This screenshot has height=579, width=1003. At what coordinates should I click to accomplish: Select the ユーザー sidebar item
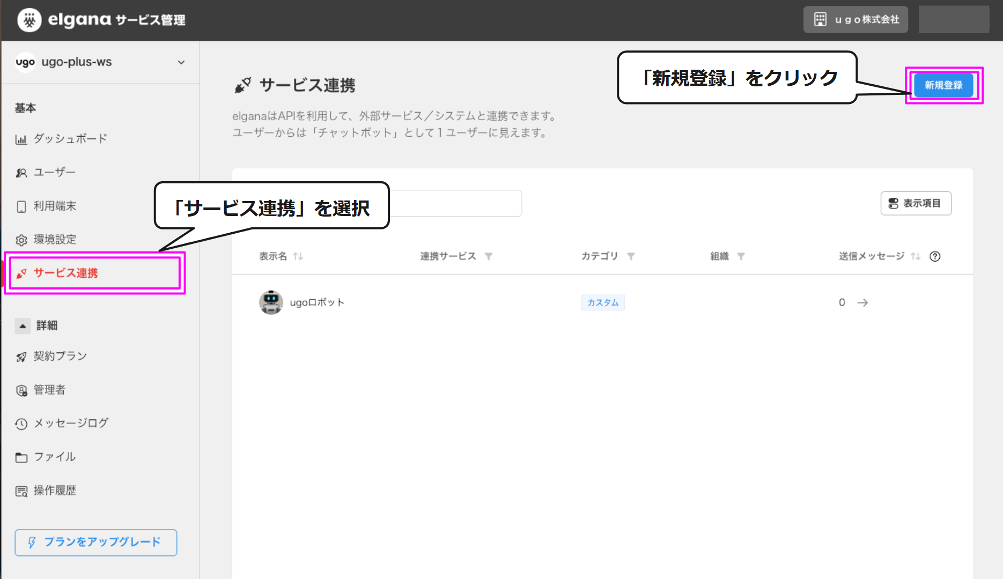[x=46, y=173]
